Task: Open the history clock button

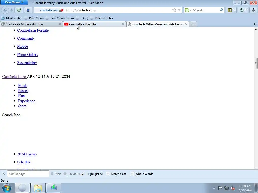Action: coord(242,10)
